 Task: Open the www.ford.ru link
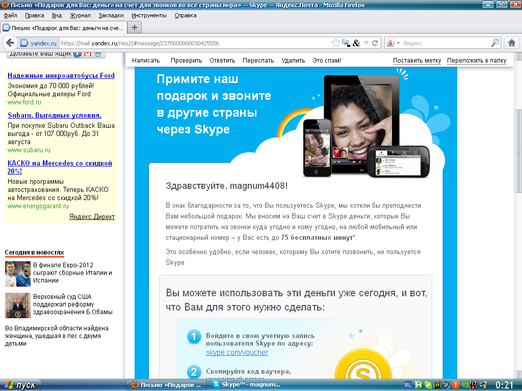pyautogui.click(x=24, y=102)
